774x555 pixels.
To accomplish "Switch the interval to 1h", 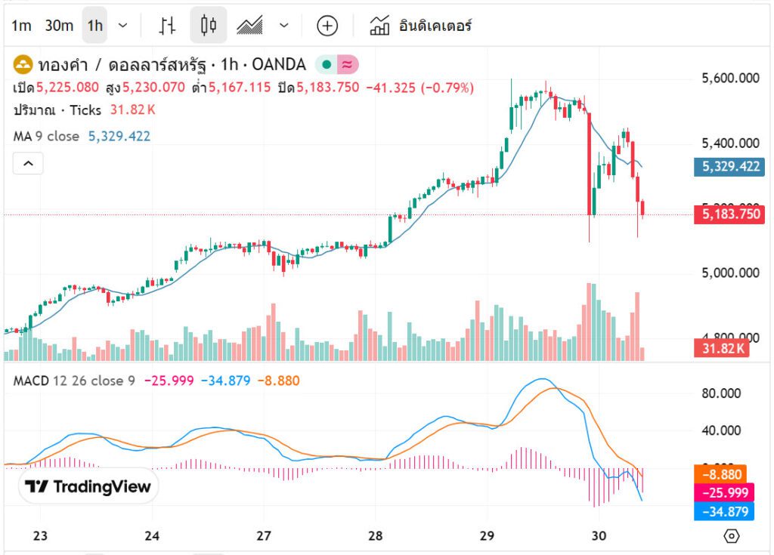I will [94, 26].
